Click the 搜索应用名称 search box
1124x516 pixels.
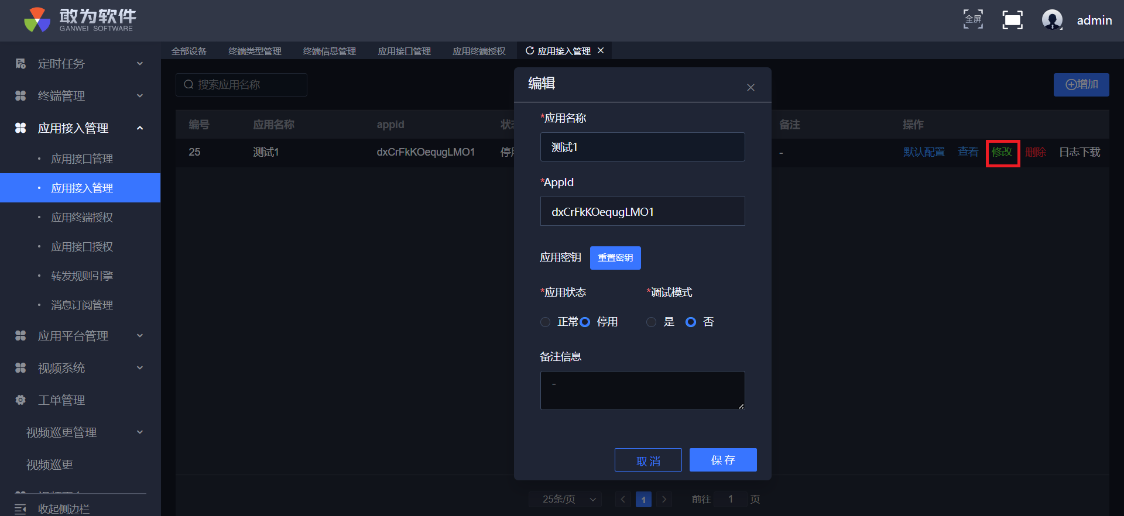coord(241,85)
